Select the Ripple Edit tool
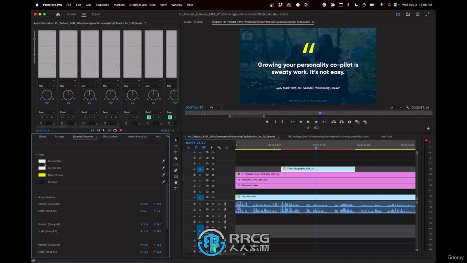The width and height of the screenshot is (467, 263). click(175, 152)
